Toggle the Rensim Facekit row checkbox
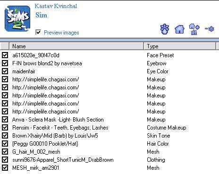Screen dimensions: 219x174 tap(5, 128)
